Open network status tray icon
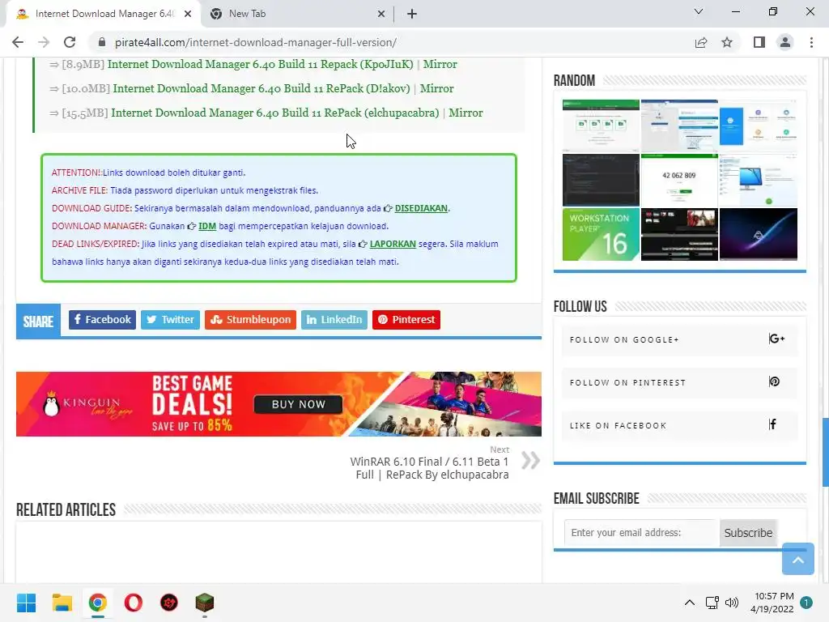The height and width of the screenshot is (622, 829). [712, 603]
